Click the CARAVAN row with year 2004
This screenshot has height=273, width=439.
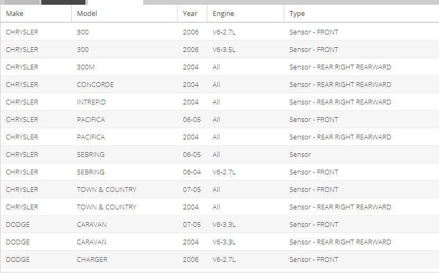click(219, 242)
